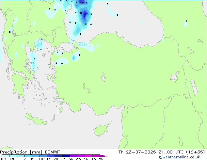Click the above-50 mm legend arrow tip

point(104,156)
